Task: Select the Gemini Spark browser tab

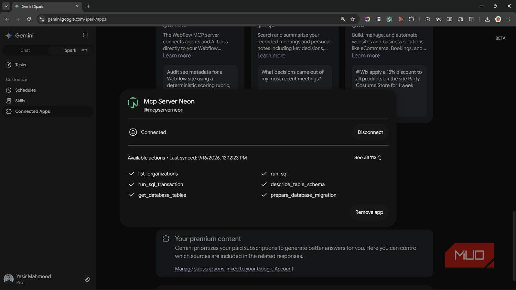Action: [x=46, y=6]
